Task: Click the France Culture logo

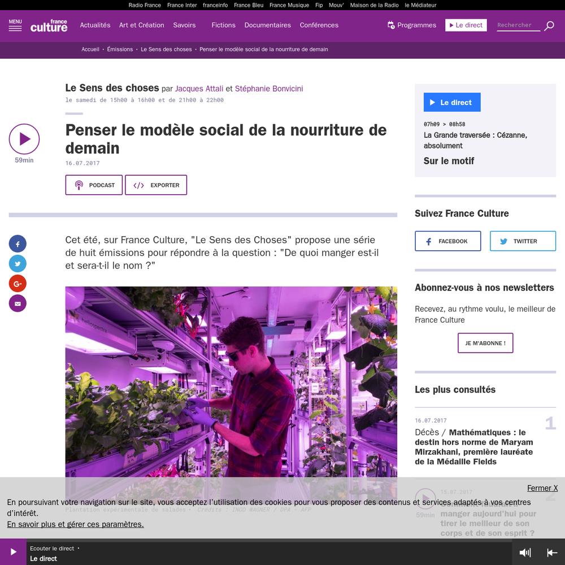Action: point(49,25)
